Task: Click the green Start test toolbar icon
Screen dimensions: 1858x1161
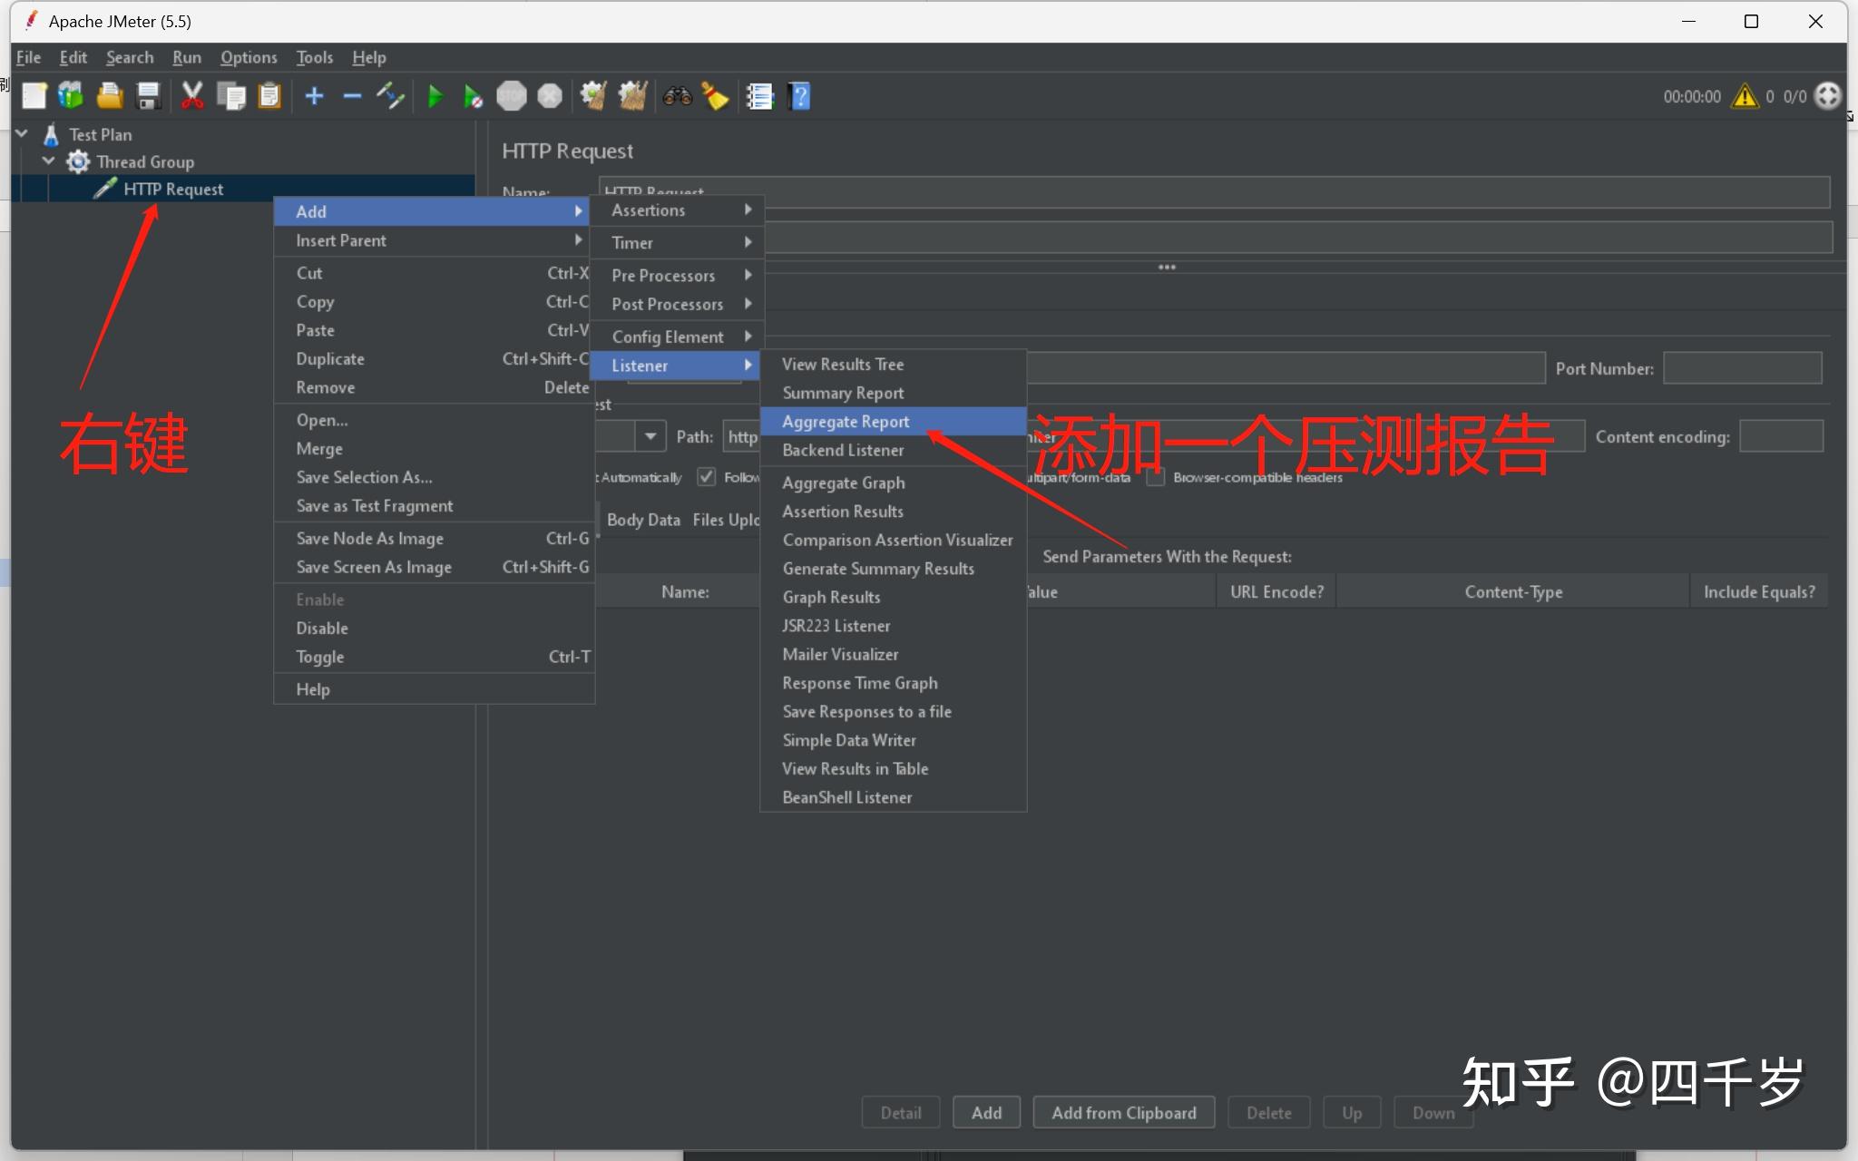Action: [x=435, y=96]
